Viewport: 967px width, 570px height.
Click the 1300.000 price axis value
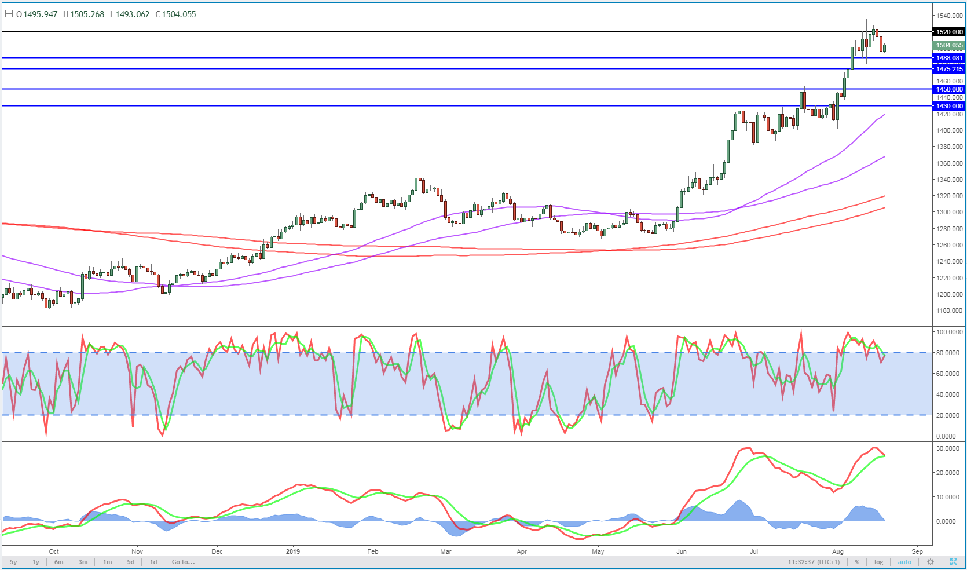(950, 212)
